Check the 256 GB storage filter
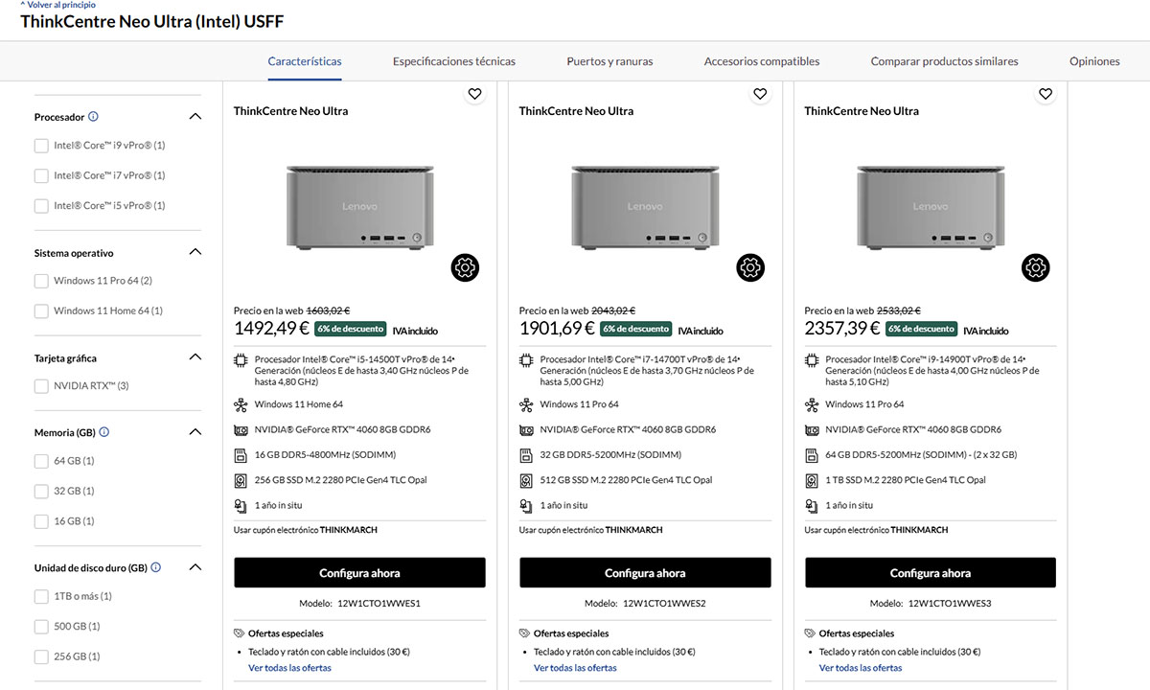Viewport: 1150px width, 690px height. click(41, 656)
